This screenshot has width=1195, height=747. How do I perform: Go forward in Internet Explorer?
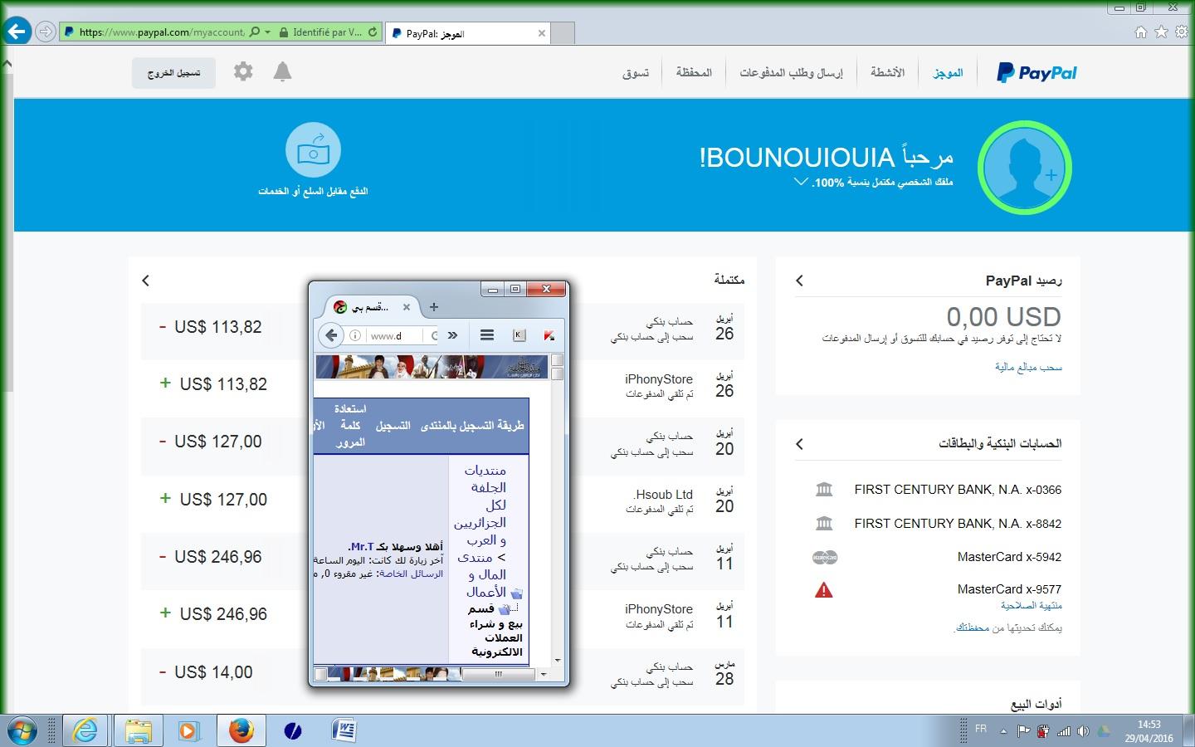point(46,32)
